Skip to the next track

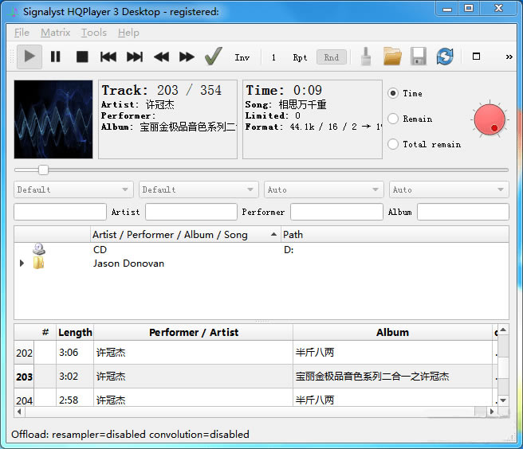tap(135, 57)
